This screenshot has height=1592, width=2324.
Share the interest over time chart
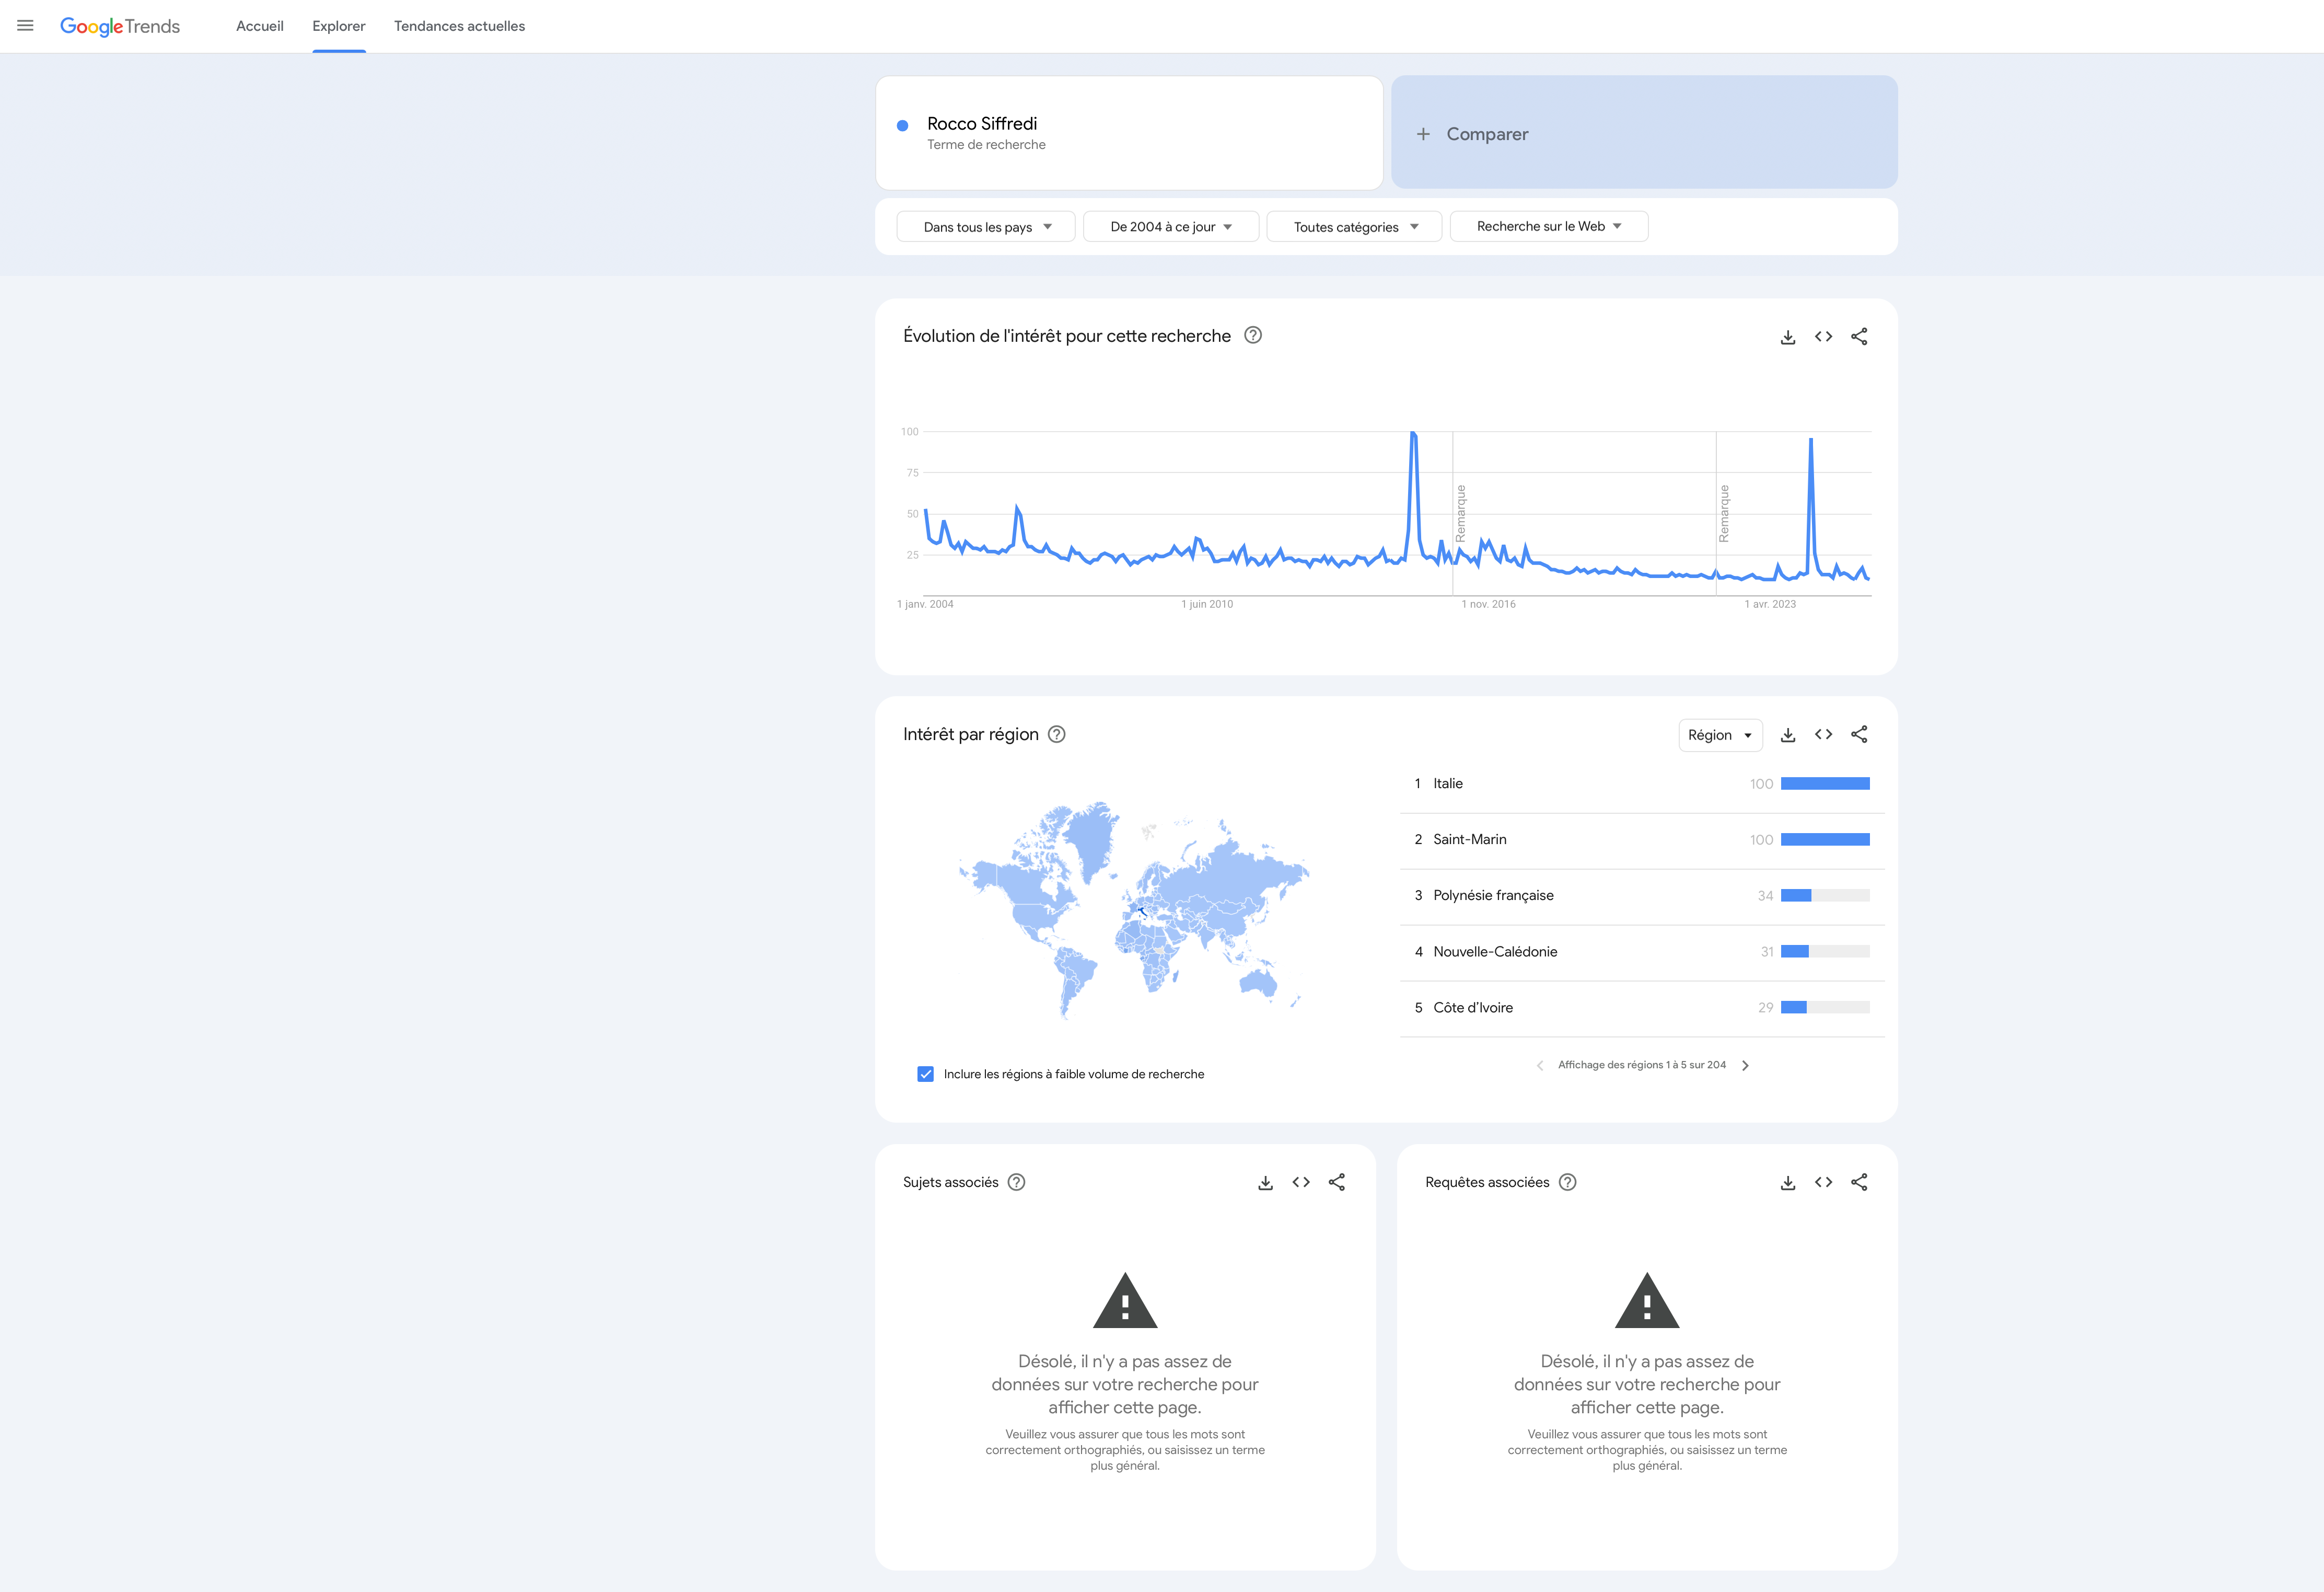tap(1859, 337)
